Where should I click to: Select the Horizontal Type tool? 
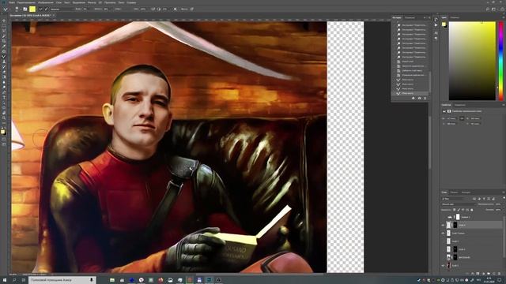tap(4, 98)
